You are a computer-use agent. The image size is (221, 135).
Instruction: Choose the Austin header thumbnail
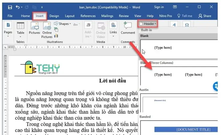pos(179,103)
